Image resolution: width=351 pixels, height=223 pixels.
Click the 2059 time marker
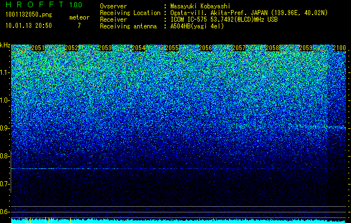306,48
